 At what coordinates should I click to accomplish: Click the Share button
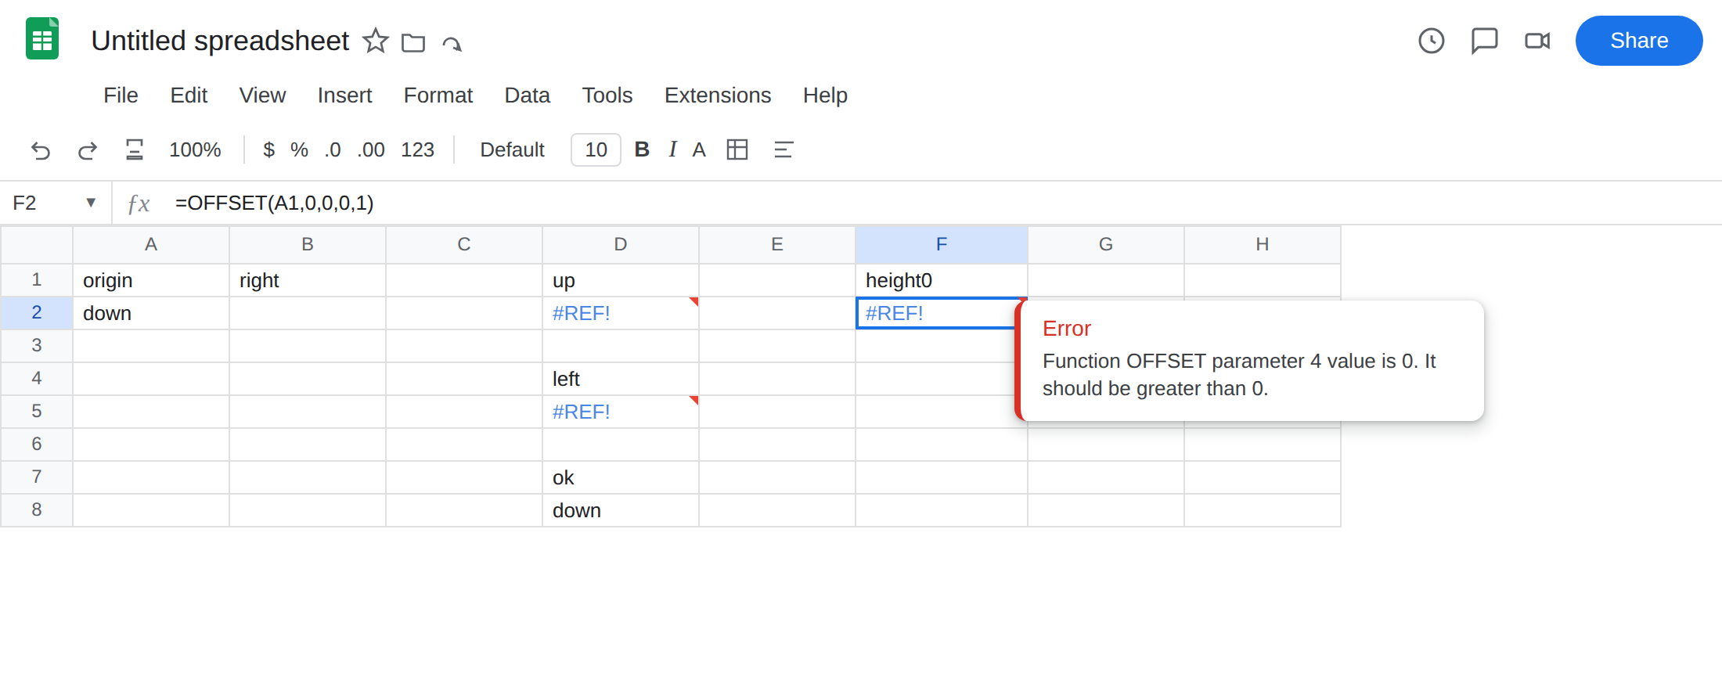pyautogui.click(x=1639, y=41)
